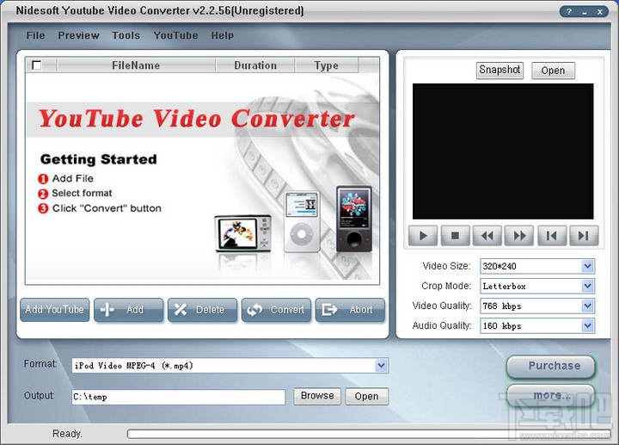This screenshot has height=445, width=619.
Task: Start the conversion with the Convert button
Action: [x=276, y=310]
